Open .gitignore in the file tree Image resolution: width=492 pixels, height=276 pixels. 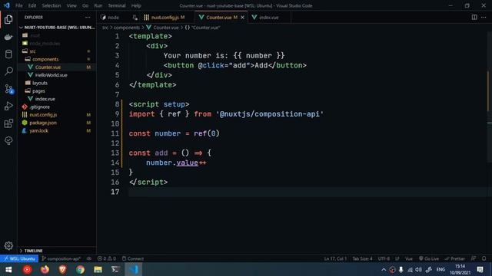[x=57, y=107]
